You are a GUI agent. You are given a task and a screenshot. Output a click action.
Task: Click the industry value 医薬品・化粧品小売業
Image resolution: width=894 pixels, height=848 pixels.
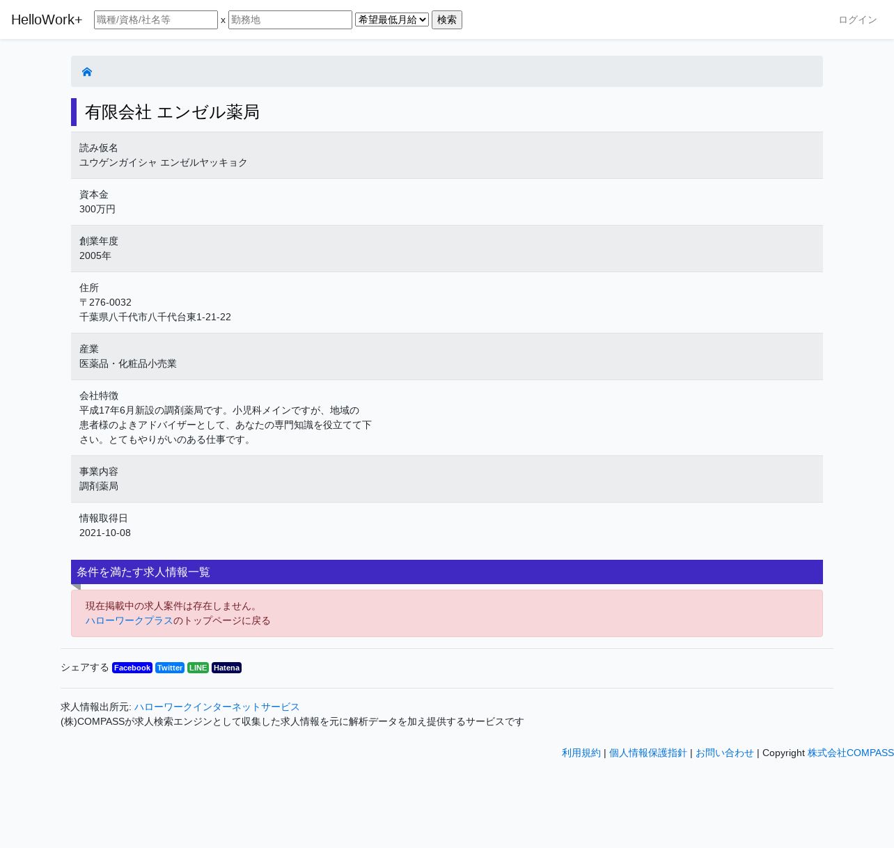click(128, 363)
